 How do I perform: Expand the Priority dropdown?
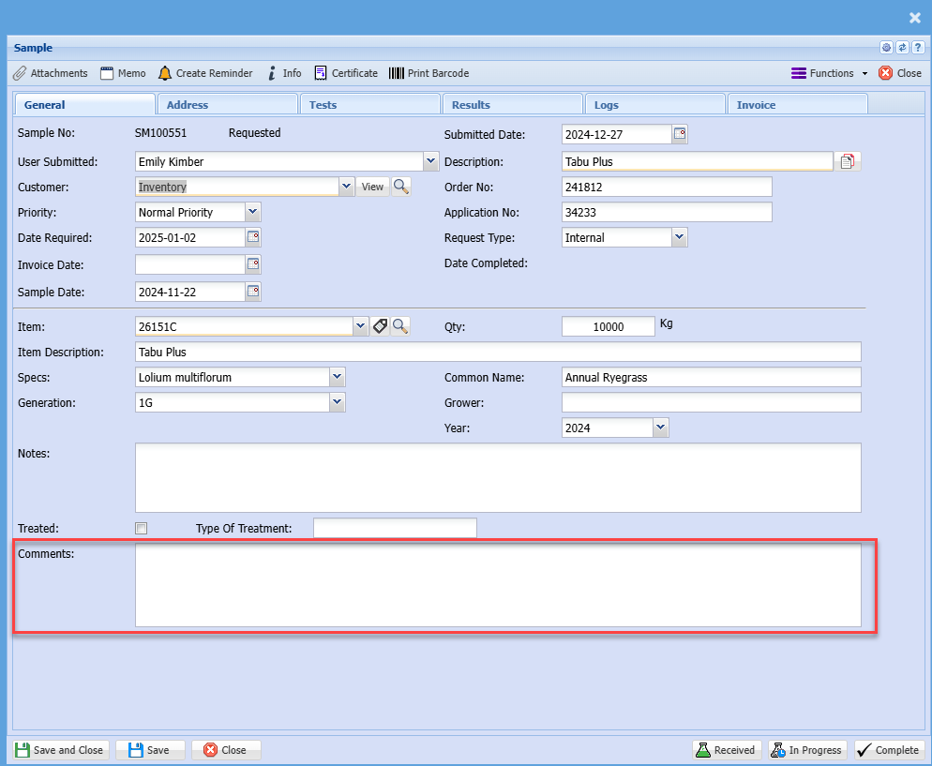coord(252,212)
